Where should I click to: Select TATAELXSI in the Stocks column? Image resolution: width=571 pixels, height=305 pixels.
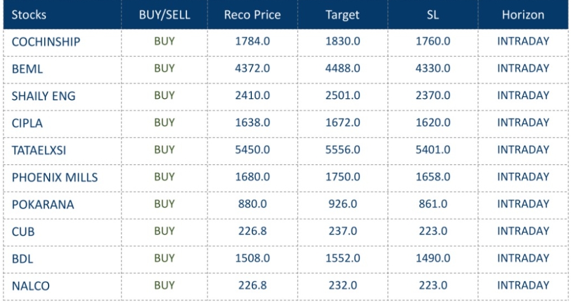[x=39, y=150]
